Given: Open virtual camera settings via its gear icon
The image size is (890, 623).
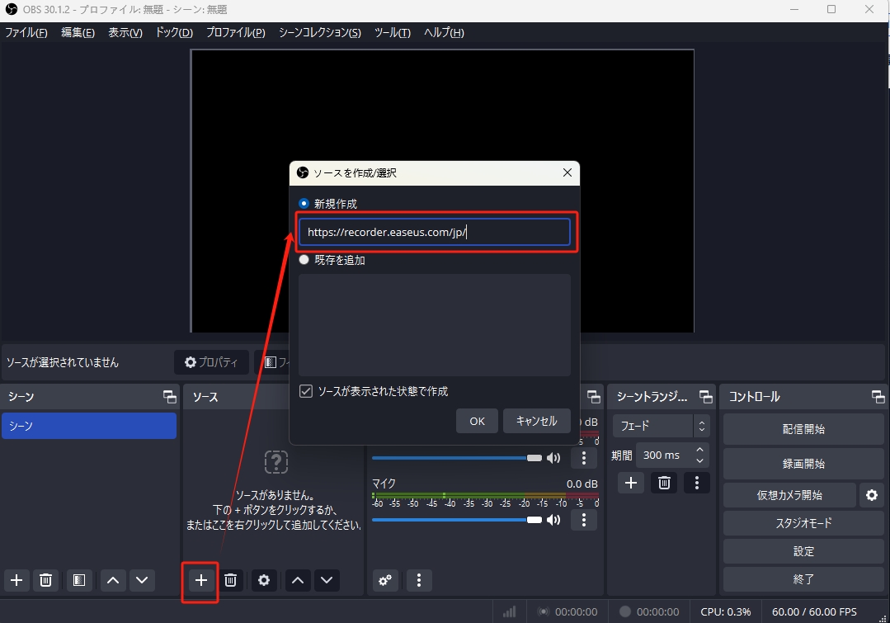Looking at the screenshot, I should point(872,495).
